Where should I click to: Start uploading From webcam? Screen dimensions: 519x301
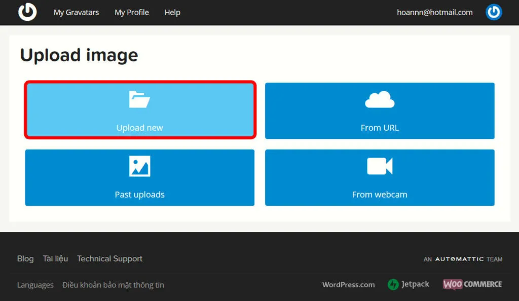click(x=379, y=194)
